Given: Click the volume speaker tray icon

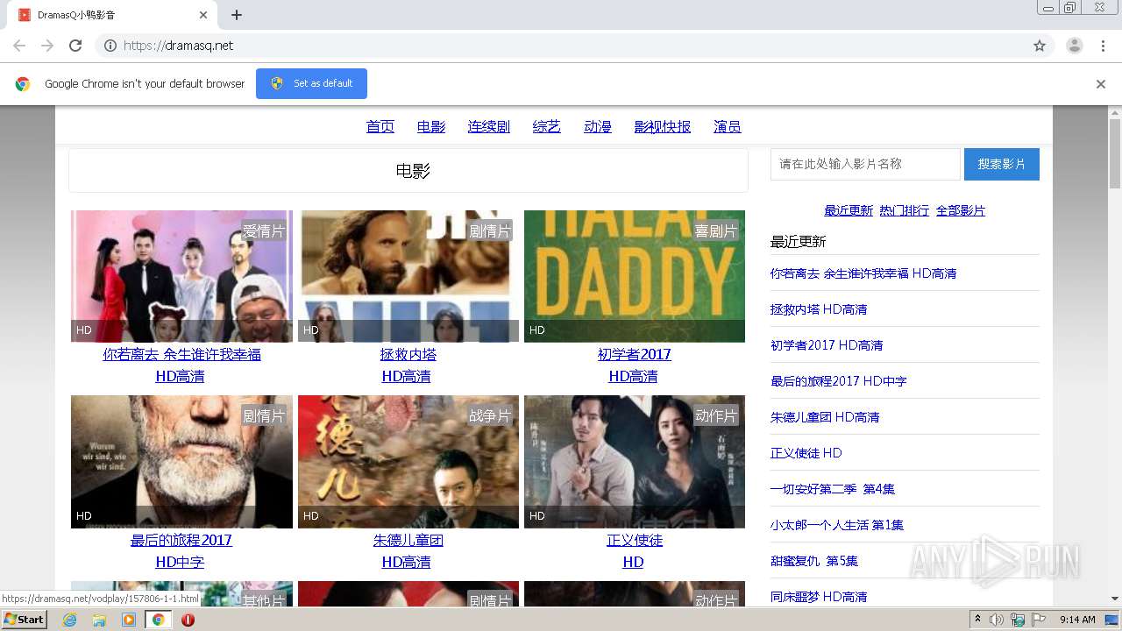Looking at the screenshot, I should click(x=997, y=620).
